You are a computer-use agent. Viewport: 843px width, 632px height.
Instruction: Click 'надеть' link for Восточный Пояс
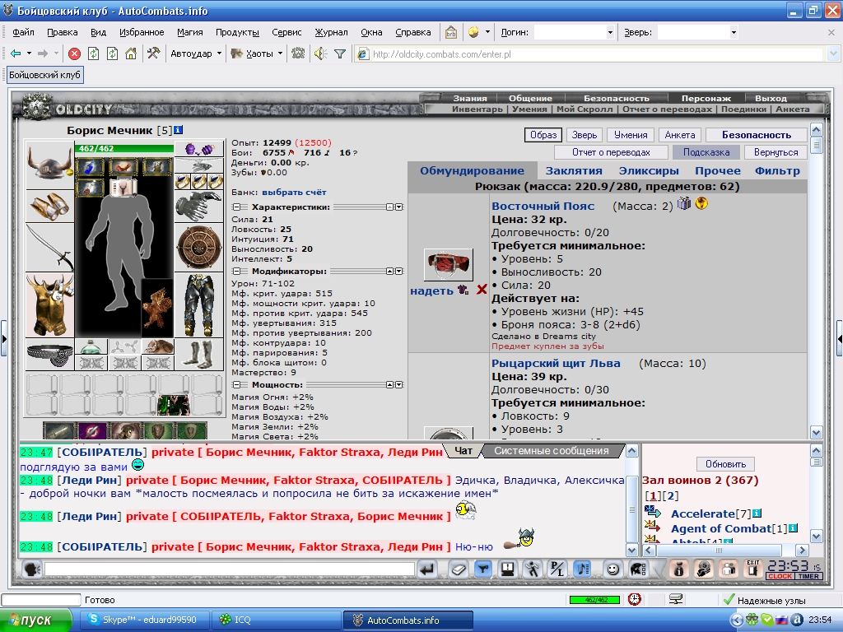click(431, 290)
